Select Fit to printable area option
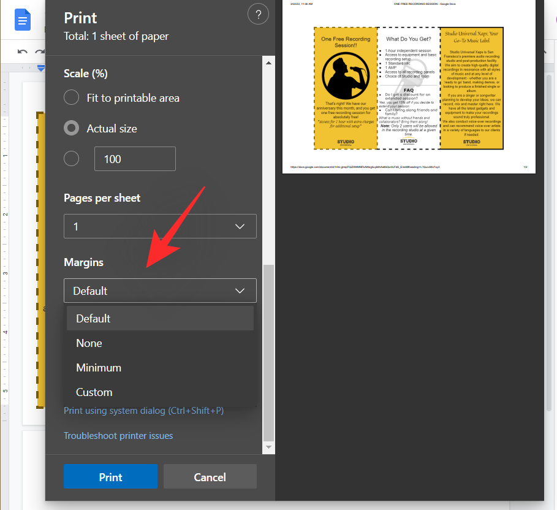This screenshot has width=557, height=510. (x=72, y=97)
